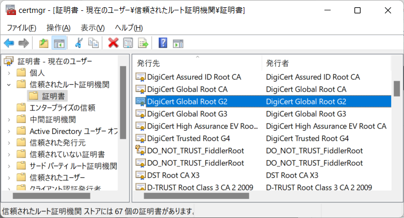Open the 表示(V) menu
This screenshot has width=404, height=218.
pos(93,28)
